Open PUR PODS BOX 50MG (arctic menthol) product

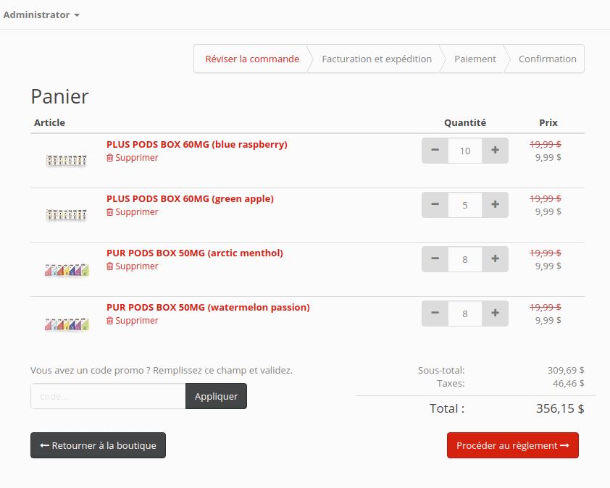pyautogui.click(x=194, y=253)
